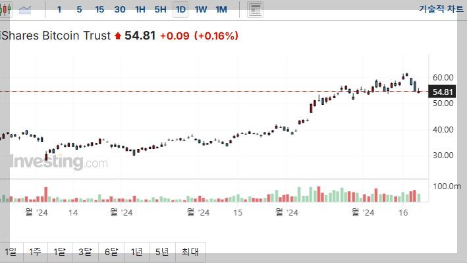
Task: Click the (+0.16%) percent change value
Action: 216,36
